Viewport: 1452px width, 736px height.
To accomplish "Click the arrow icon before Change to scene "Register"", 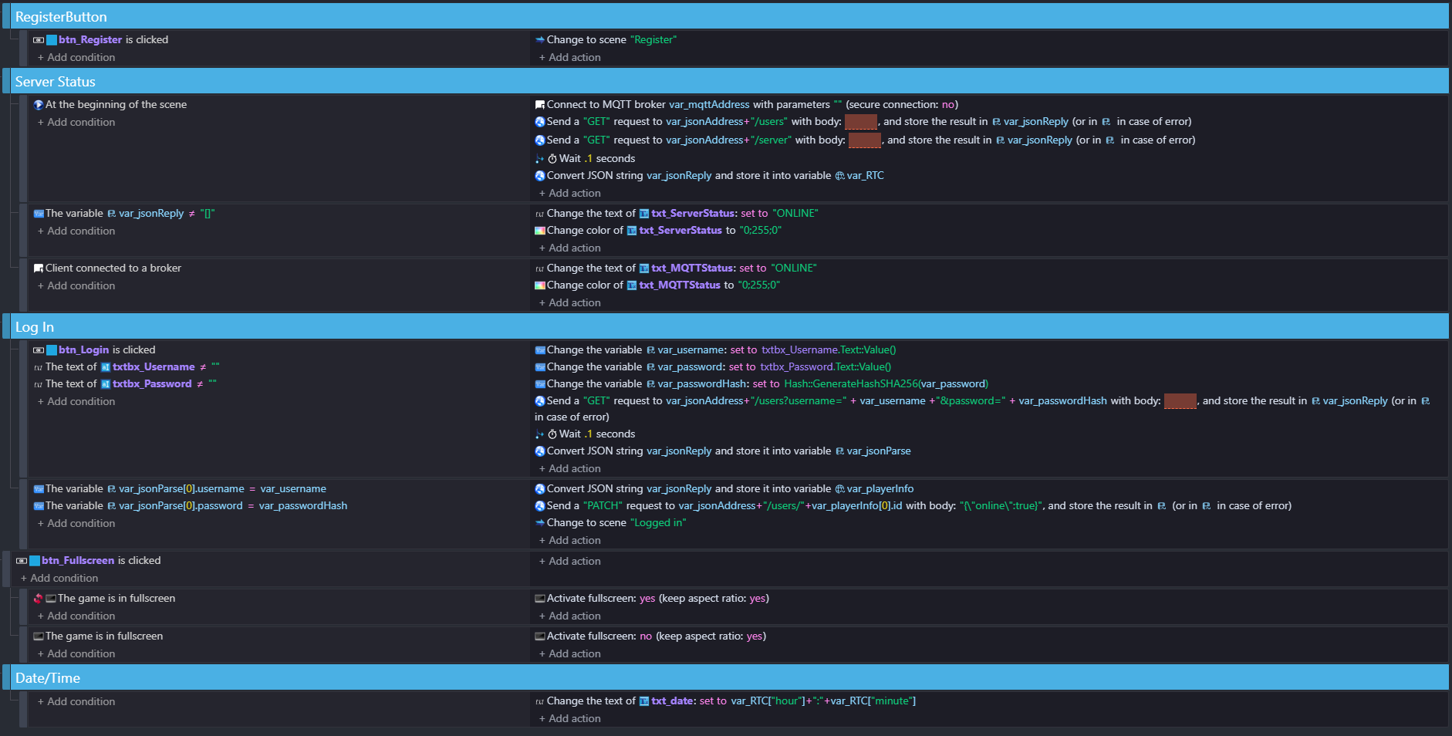I will tap(540, 40).
